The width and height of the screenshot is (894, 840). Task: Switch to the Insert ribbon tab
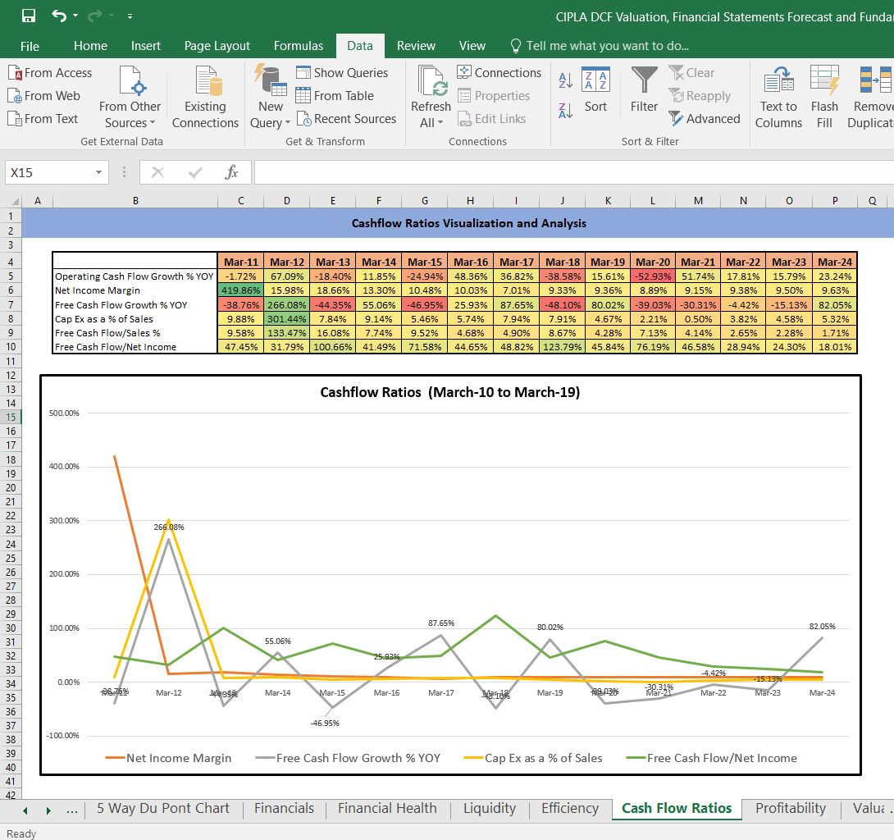pyautogui.click(x=146, y=46)
